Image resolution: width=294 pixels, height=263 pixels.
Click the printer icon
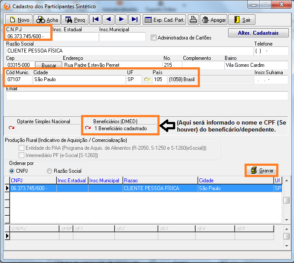click(193, 20)
